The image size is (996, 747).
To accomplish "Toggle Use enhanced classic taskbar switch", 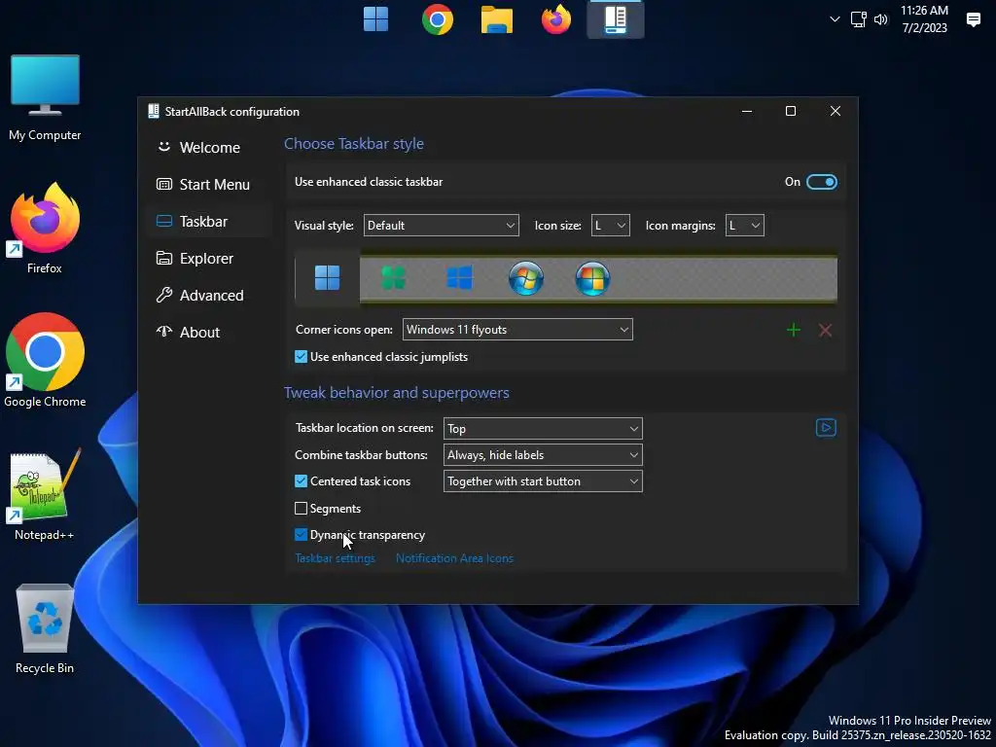I will point(821,182).
